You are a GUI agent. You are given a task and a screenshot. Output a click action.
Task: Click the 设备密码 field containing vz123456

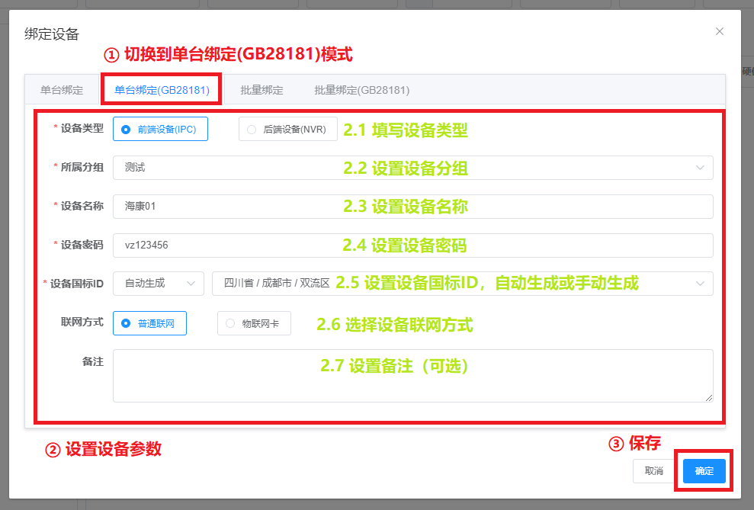click(412, 245)
